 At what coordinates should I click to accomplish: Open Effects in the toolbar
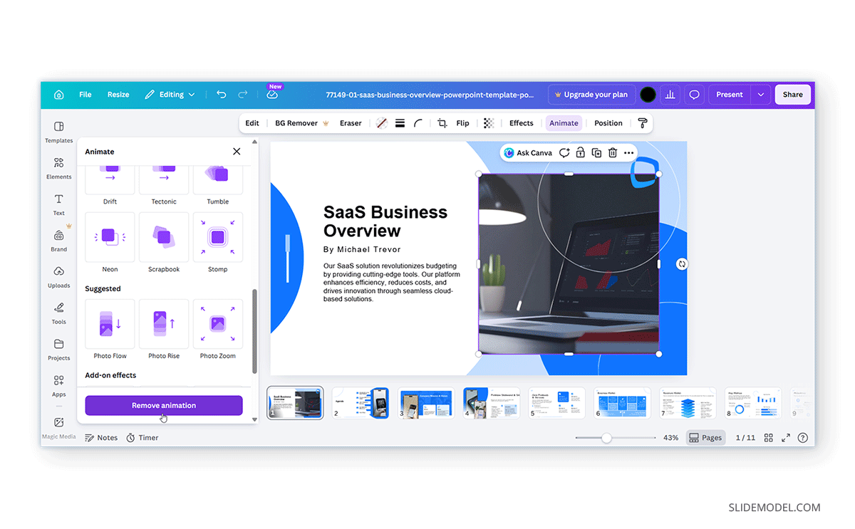522,123
